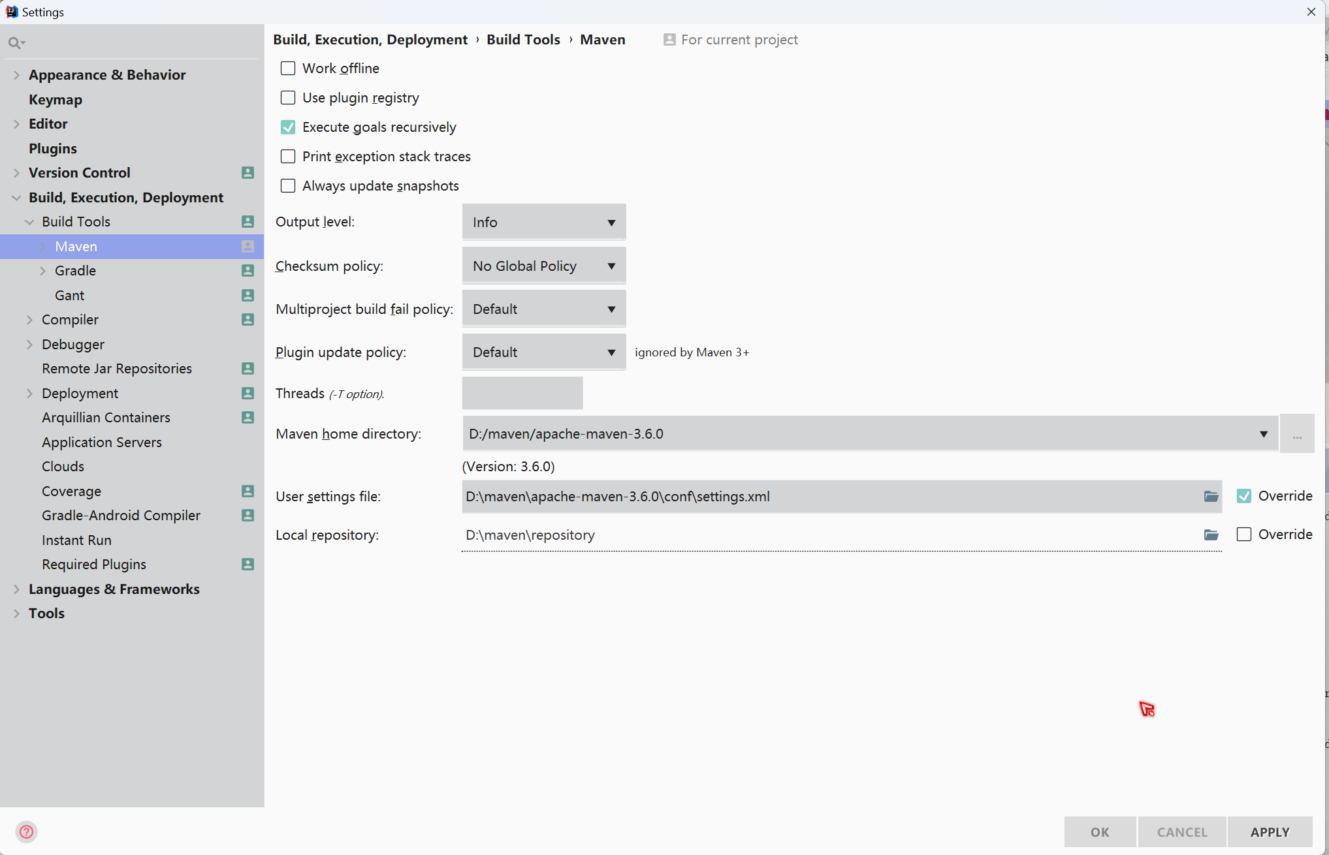Click folder icon in Local repository field
Viewport: 1329px width, 855px height.
point(1211,535)
